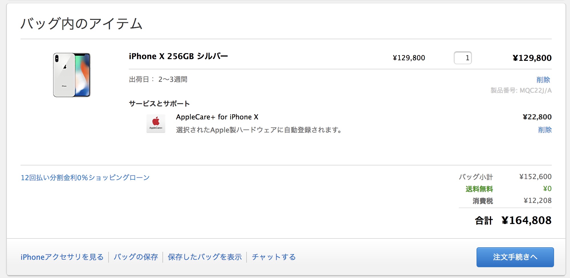Click バッグ内のアイテム page heading

coord(82,23)
